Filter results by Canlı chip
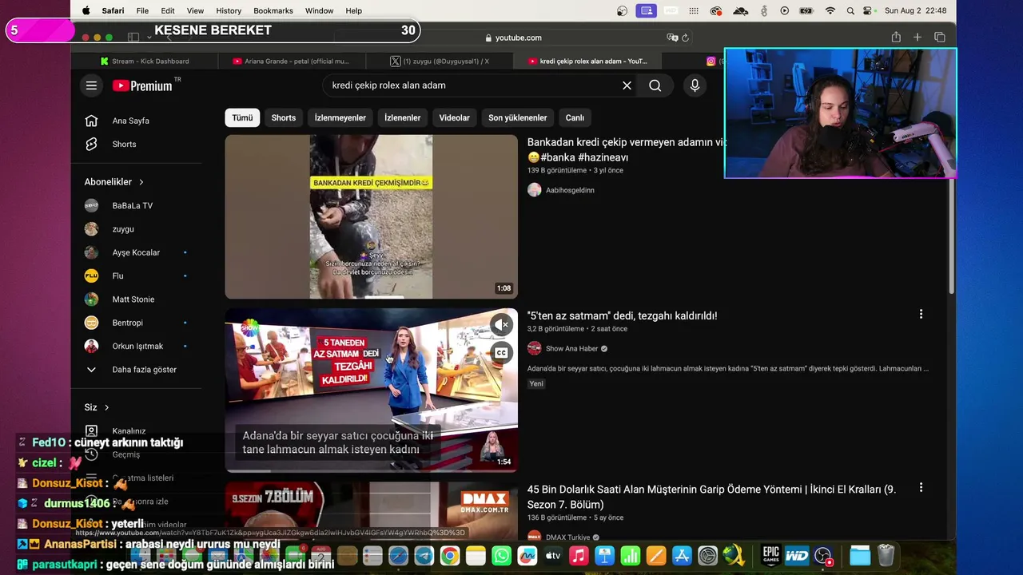 [575, 117]
